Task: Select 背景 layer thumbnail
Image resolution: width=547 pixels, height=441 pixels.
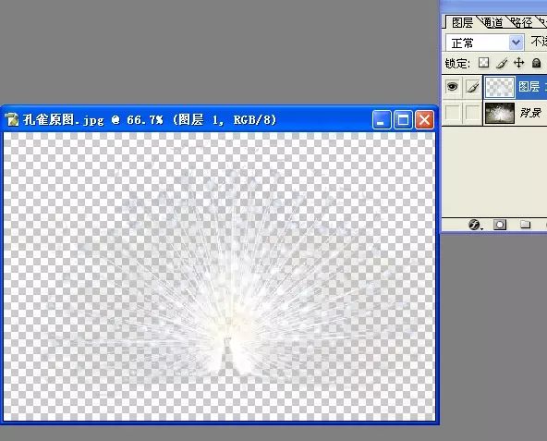Action: tap(500, 113)
